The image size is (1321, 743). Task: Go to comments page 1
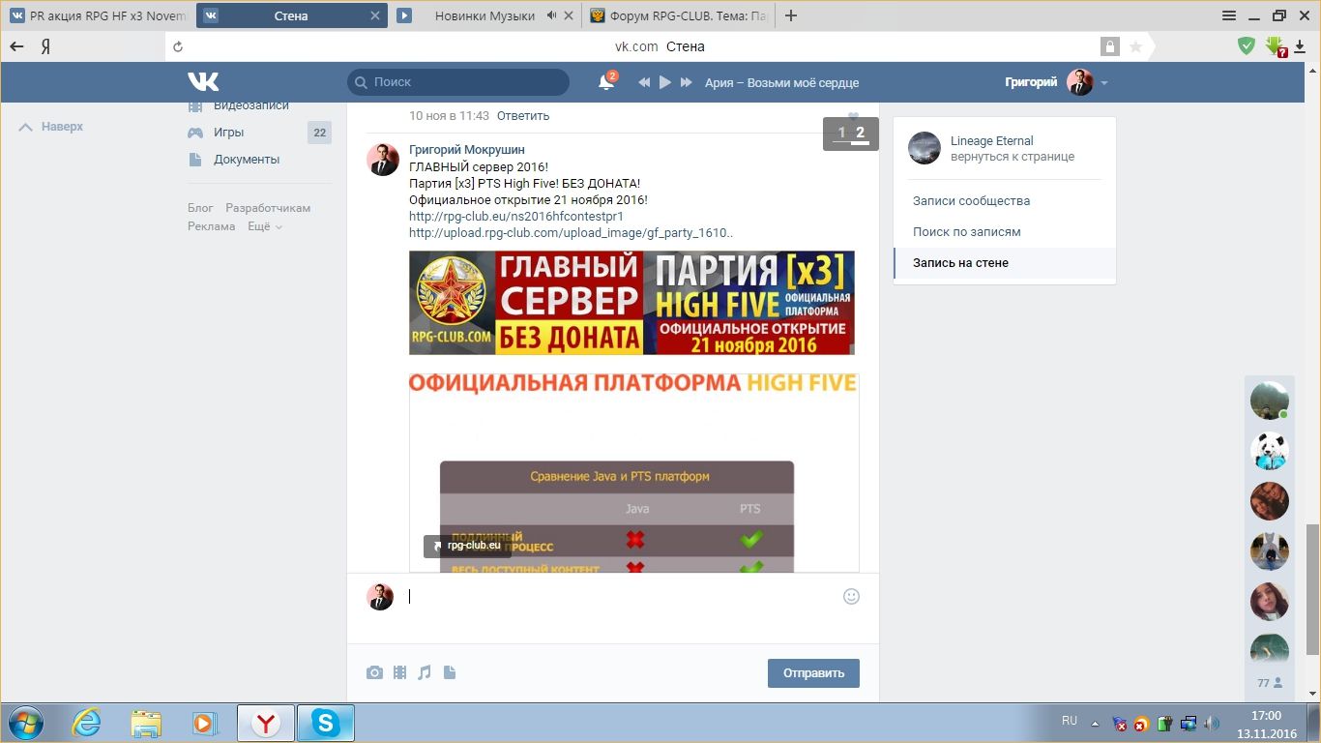pos(841,133)
